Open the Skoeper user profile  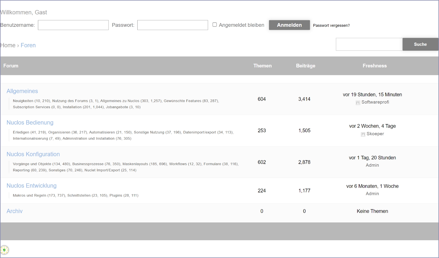375,134
